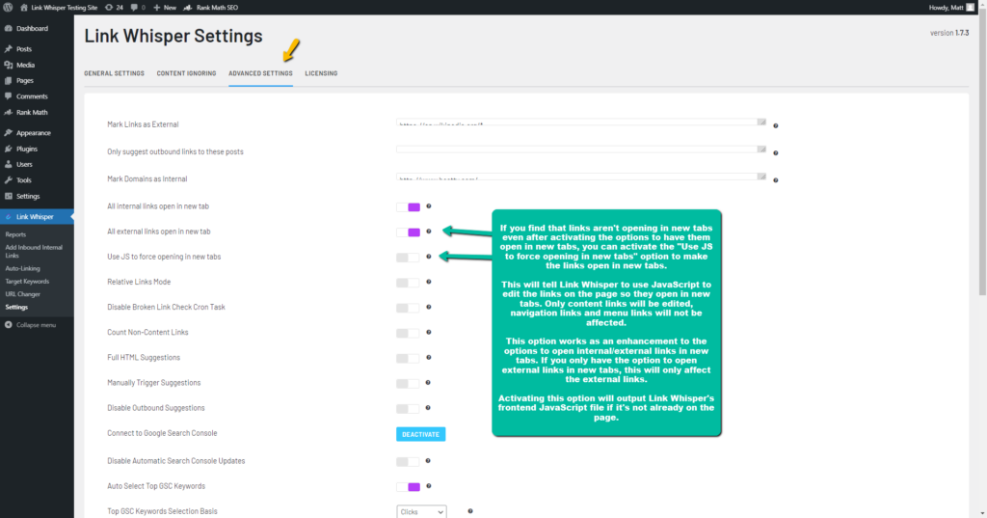Click the Deactivate Google Search Console button
Image resolution: width=987 pixels, height=518 pixels.
(420, 434)
